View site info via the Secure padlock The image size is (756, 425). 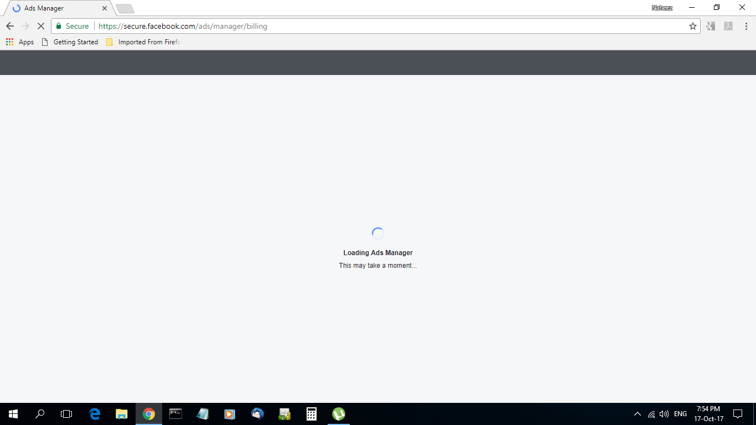coord(72,26)
